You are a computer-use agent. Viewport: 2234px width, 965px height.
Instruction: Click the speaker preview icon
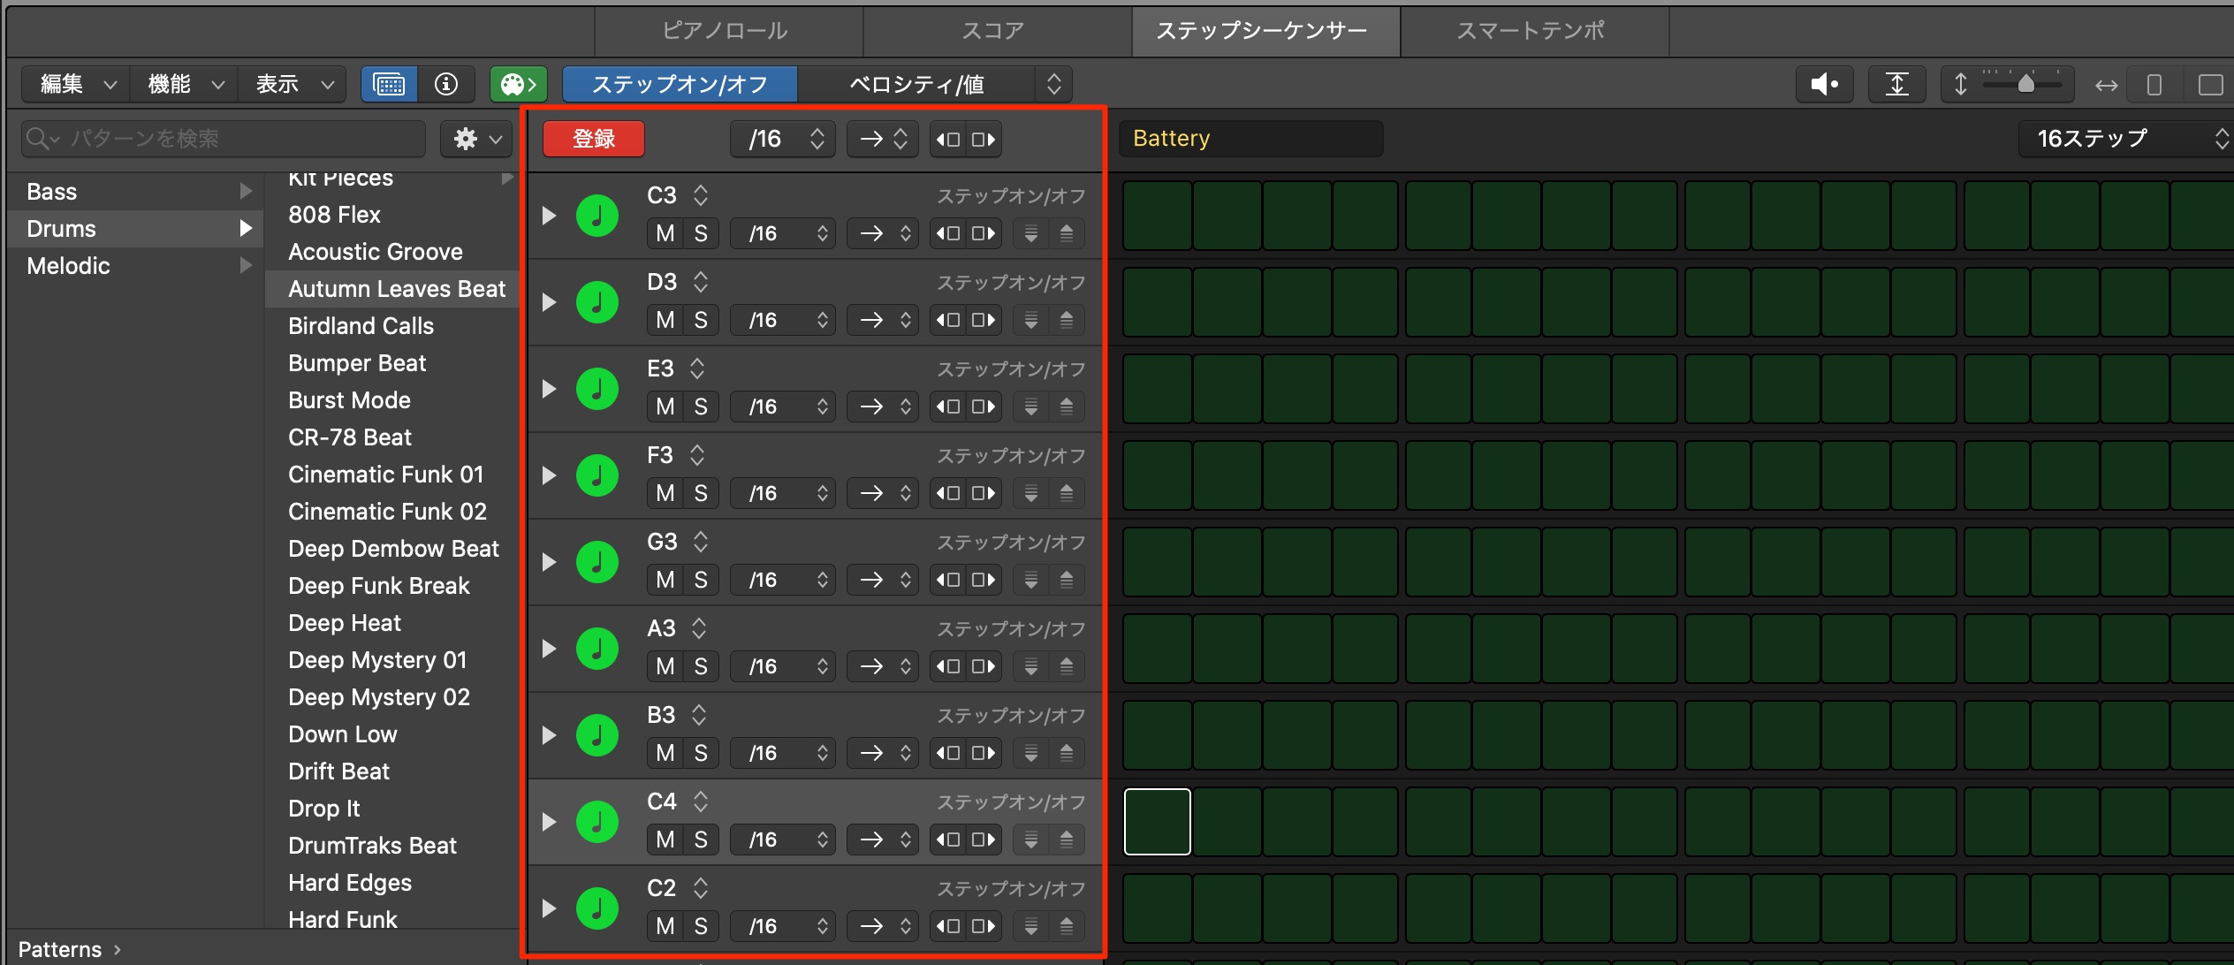pyautogui.click(x=1824, y=84)
